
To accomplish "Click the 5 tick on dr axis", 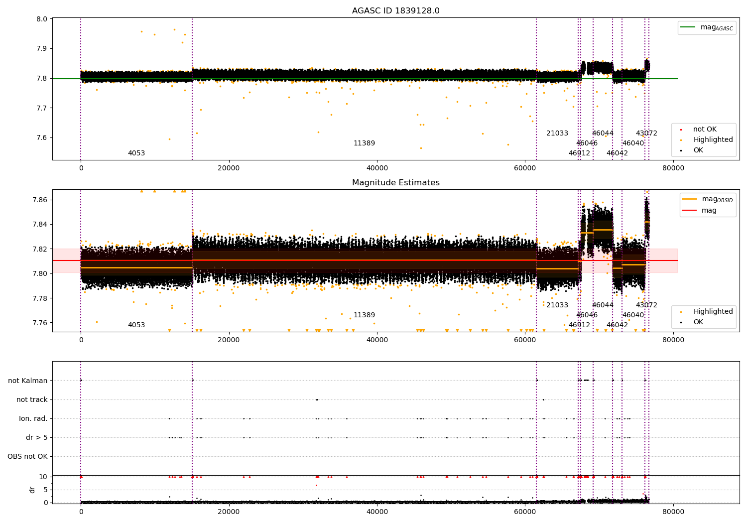I will tap(46, 490).
